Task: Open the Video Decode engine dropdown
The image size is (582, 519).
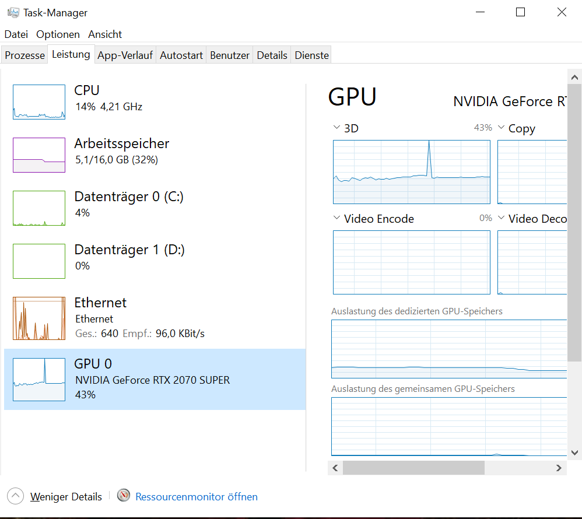Action: coord(501,218)
